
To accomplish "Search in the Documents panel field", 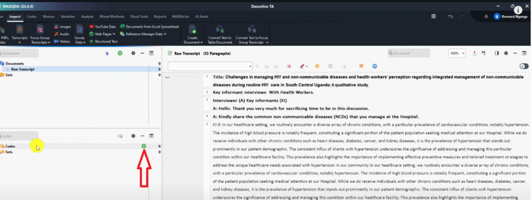I will click(19, 53).
